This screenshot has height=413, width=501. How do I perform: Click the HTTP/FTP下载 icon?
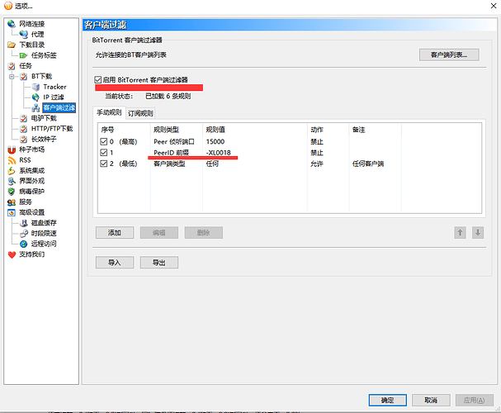(24, 129)
